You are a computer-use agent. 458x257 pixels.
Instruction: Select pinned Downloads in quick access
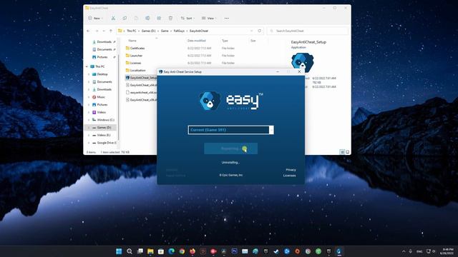(x=104, y=42)
